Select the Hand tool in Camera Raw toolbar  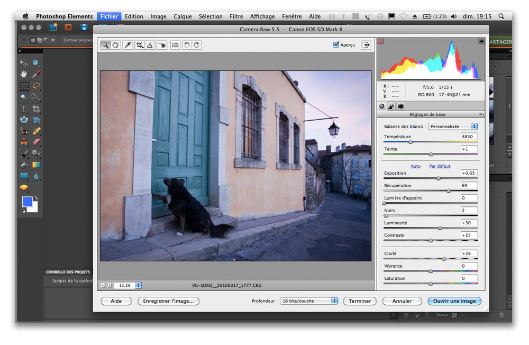(115, 45)
